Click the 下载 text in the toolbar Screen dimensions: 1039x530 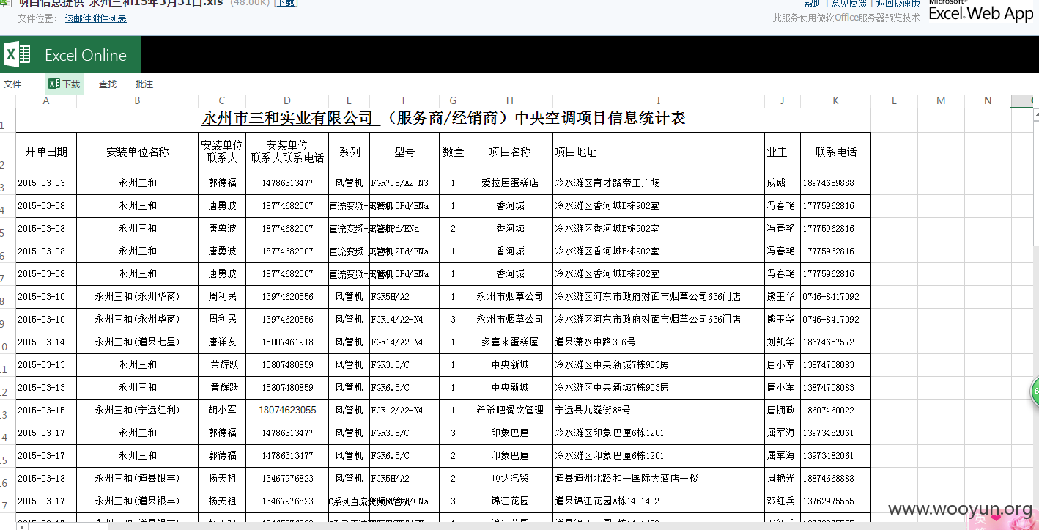tap(71, 84)
